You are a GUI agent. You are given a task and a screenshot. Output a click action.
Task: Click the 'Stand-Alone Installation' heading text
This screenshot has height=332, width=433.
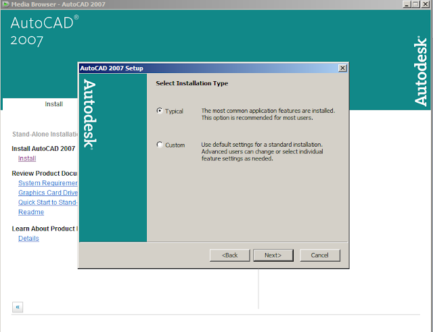tap(45, 135)
